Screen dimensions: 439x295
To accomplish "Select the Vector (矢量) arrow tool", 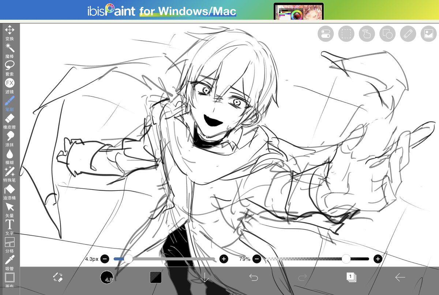I will point(10,209).
